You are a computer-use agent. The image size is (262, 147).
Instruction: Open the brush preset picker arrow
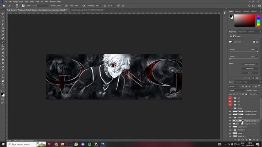(x=20, y=6)
